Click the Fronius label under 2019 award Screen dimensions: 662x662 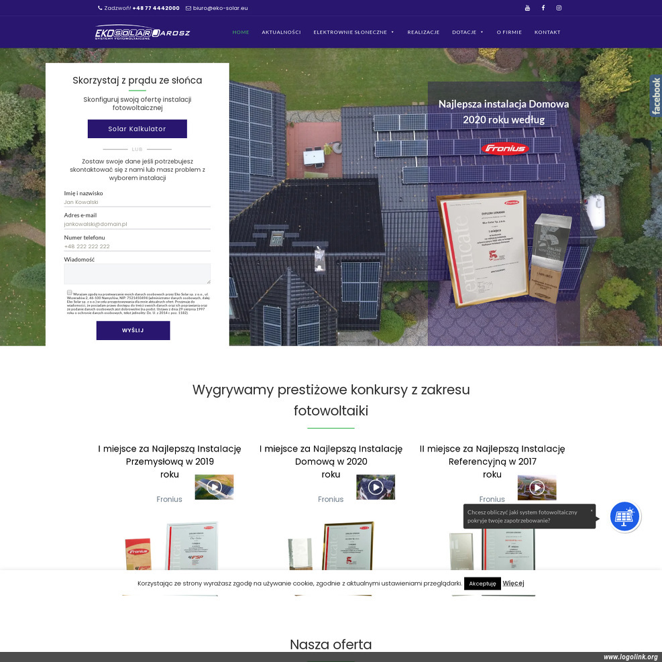tap(169, 499)
